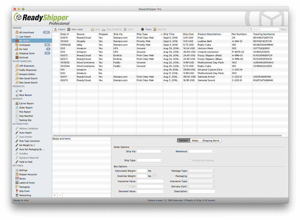This screenshot has width=300, height=220.
Task: Sort by Tracking Number(s) column header
Action: [x=264, y=34]
